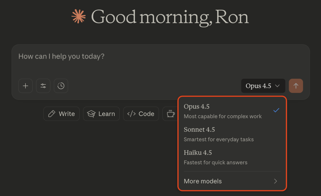321x196 pixels.
Task: Open the More models menu entry
Action: tap(203, 181)
